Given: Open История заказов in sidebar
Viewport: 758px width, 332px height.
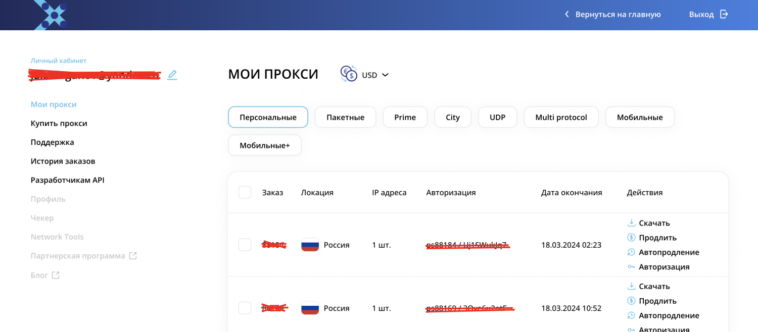Looking at the screenshot, I should point(63,161).
